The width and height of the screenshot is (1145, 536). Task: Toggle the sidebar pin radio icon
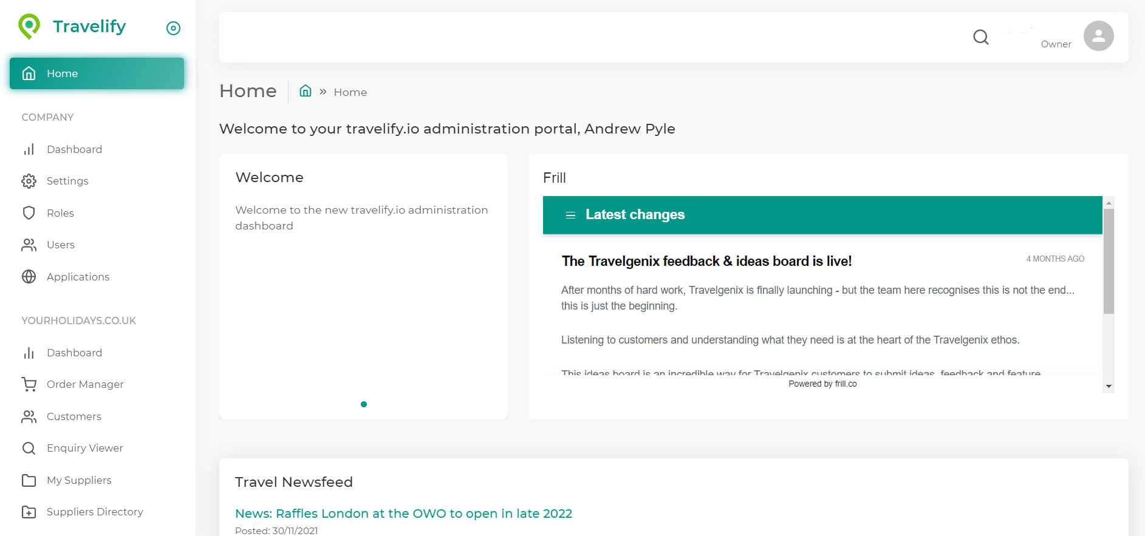click(x=173, y=28)
